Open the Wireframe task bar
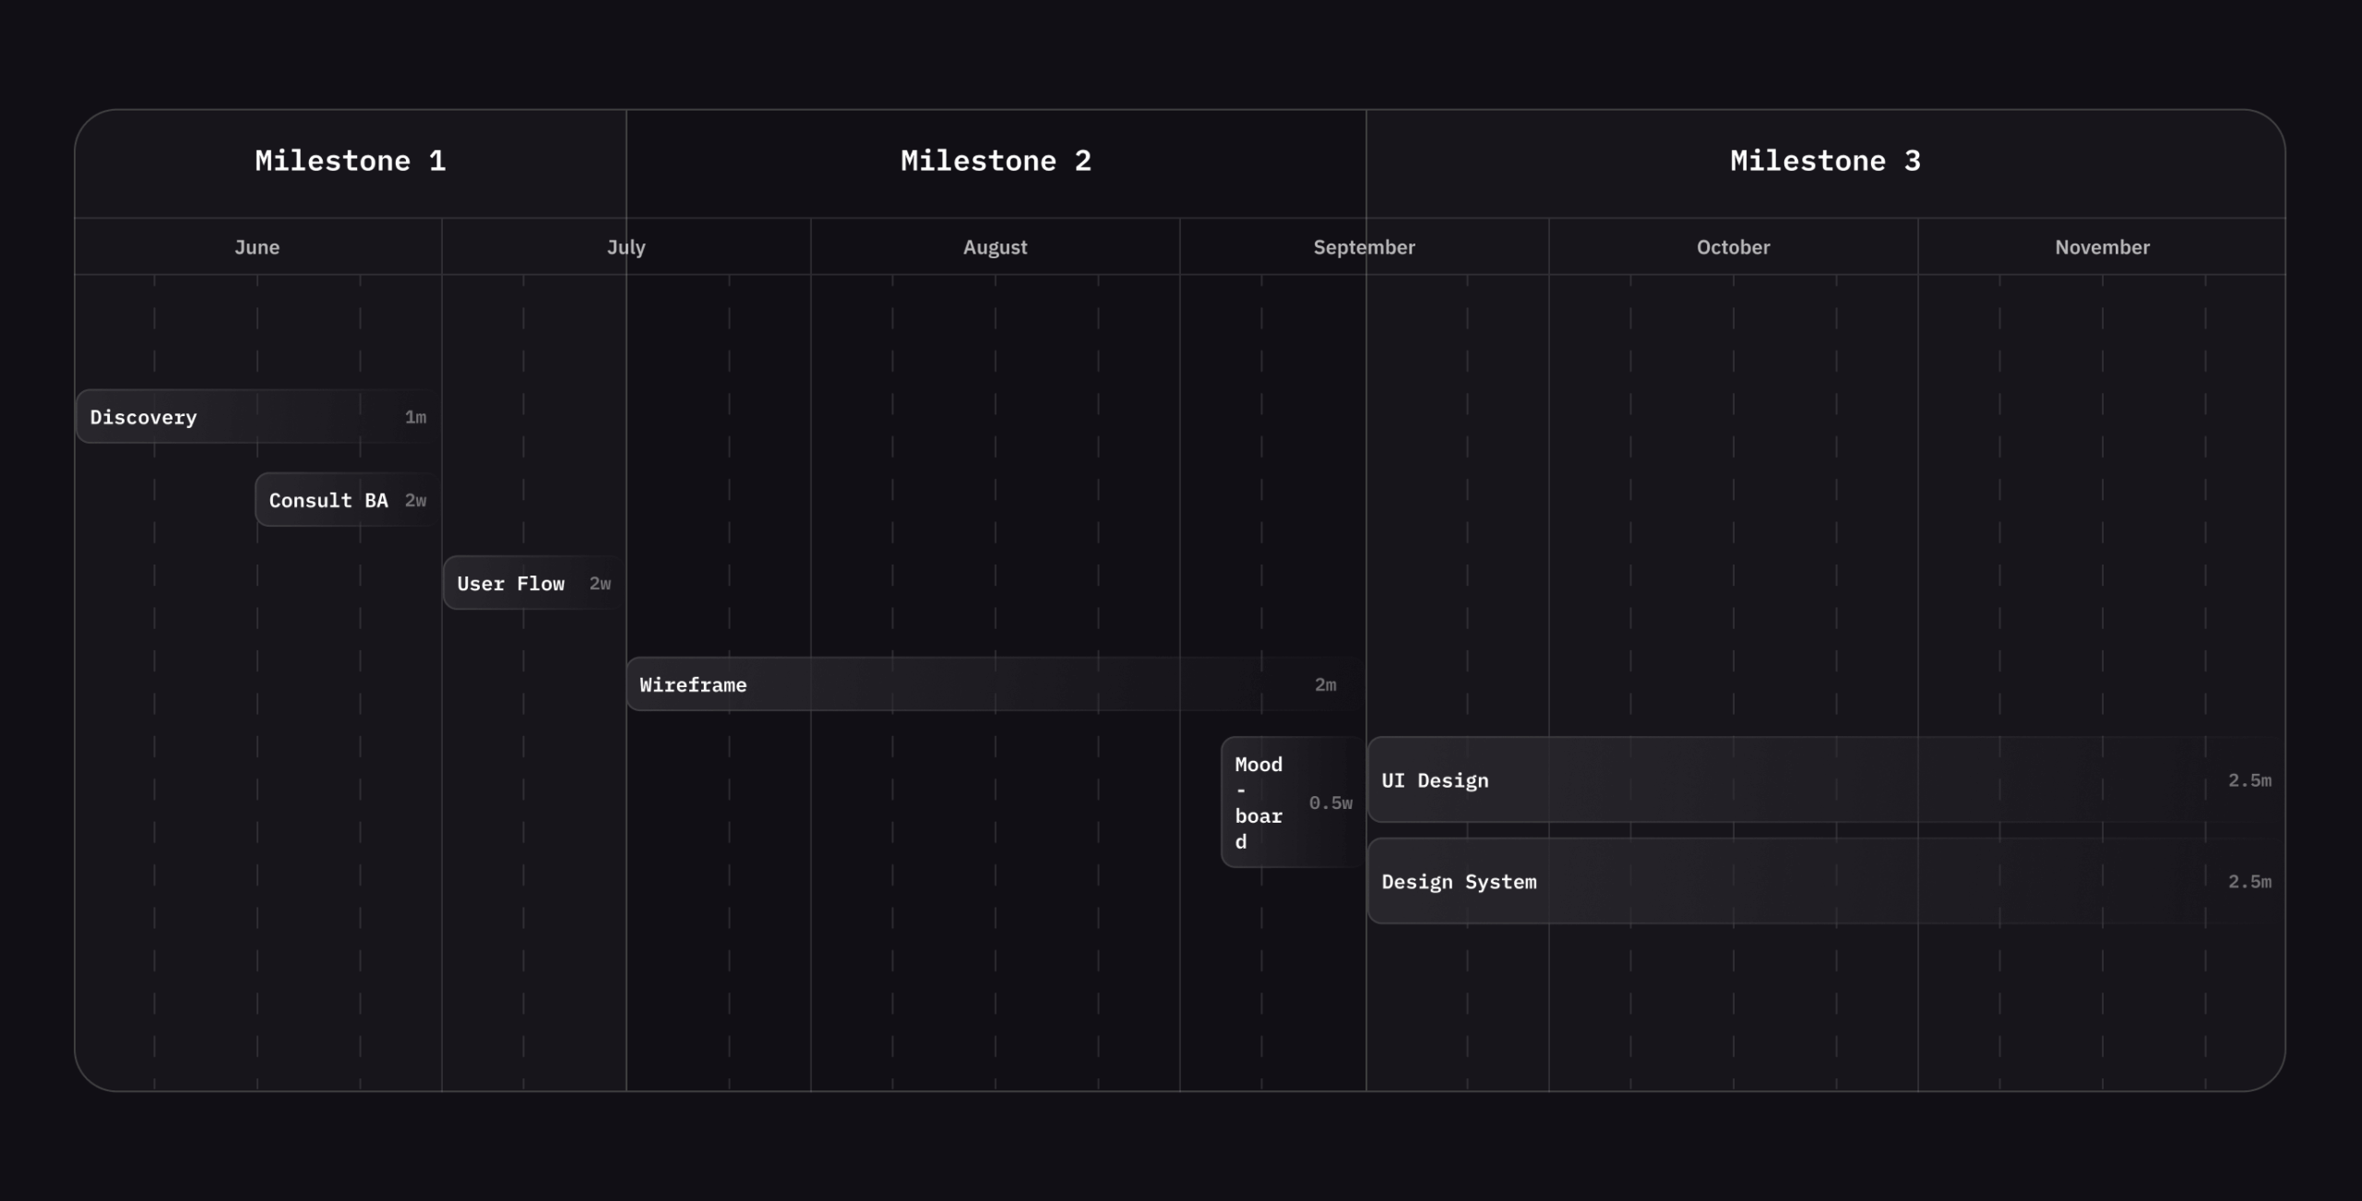The width and height of the screenshot is (2362, 1201). [996, 684]
